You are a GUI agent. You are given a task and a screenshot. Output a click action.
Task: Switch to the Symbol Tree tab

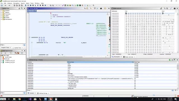17,48
